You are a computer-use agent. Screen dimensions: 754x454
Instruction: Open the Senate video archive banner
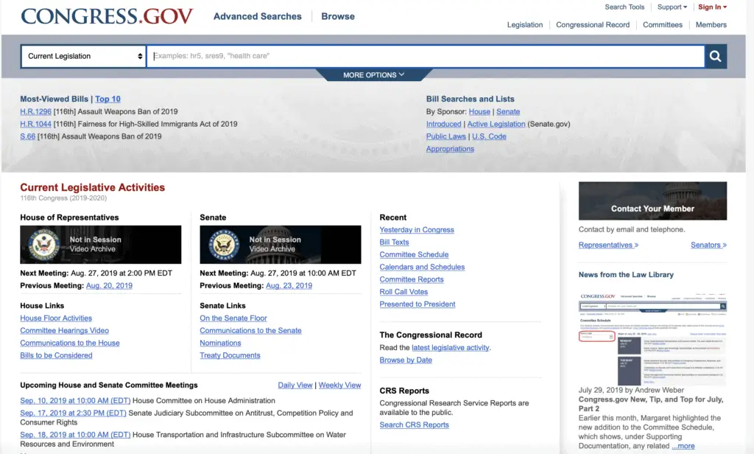point(281,245)
